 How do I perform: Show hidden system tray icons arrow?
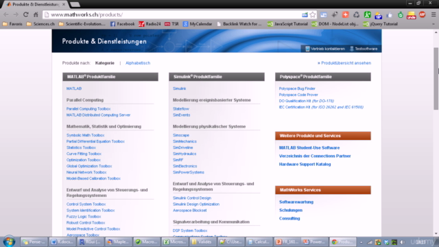pos(361,242)
